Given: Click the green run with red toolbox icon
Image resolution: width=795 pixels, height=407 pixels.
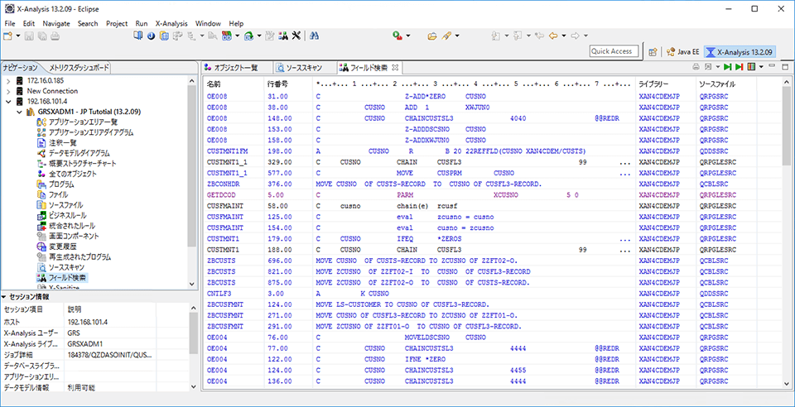Looking at the screenshot, I should [398, 36].
